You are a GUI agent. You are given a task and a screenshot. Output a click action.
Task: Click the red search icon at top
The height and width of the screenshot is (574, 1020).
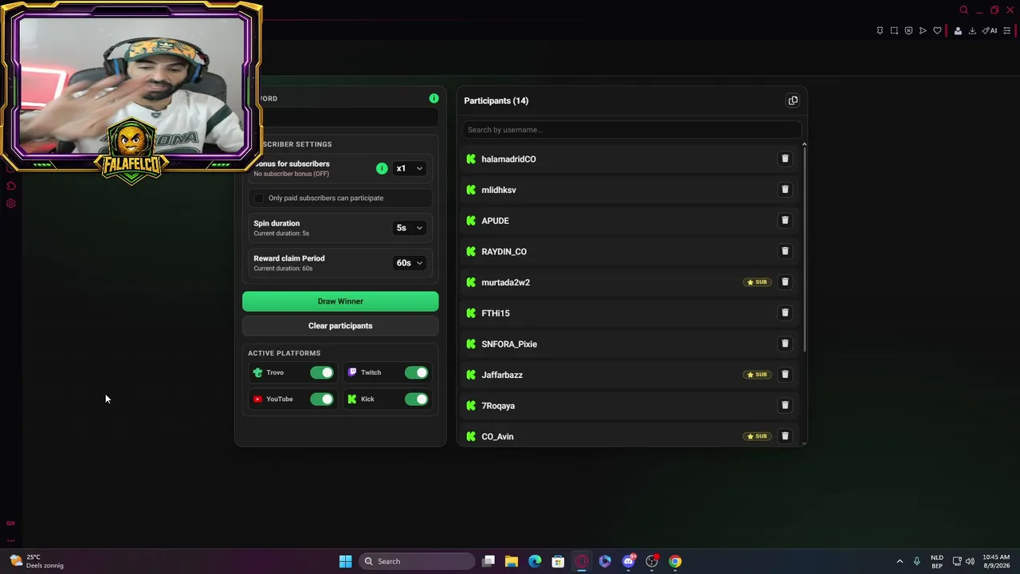[x=963, y=10]
